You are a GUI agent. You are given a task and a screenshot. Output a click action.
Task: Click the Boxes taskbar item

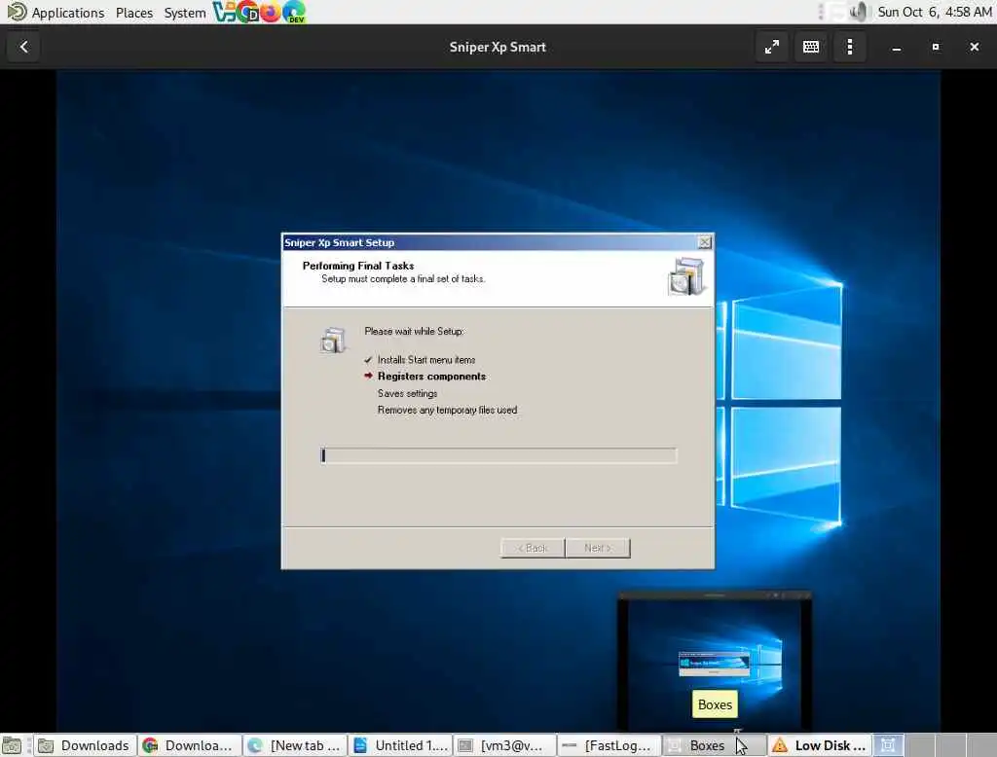coord(715,745)
